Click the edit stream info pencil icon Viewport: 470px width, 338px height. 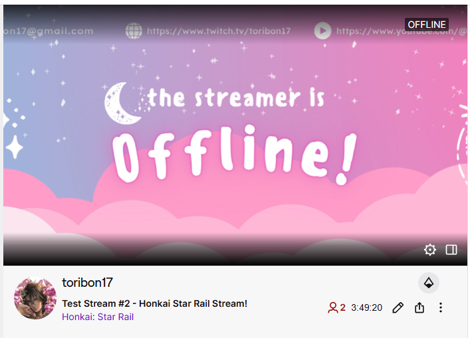[398, 307]
